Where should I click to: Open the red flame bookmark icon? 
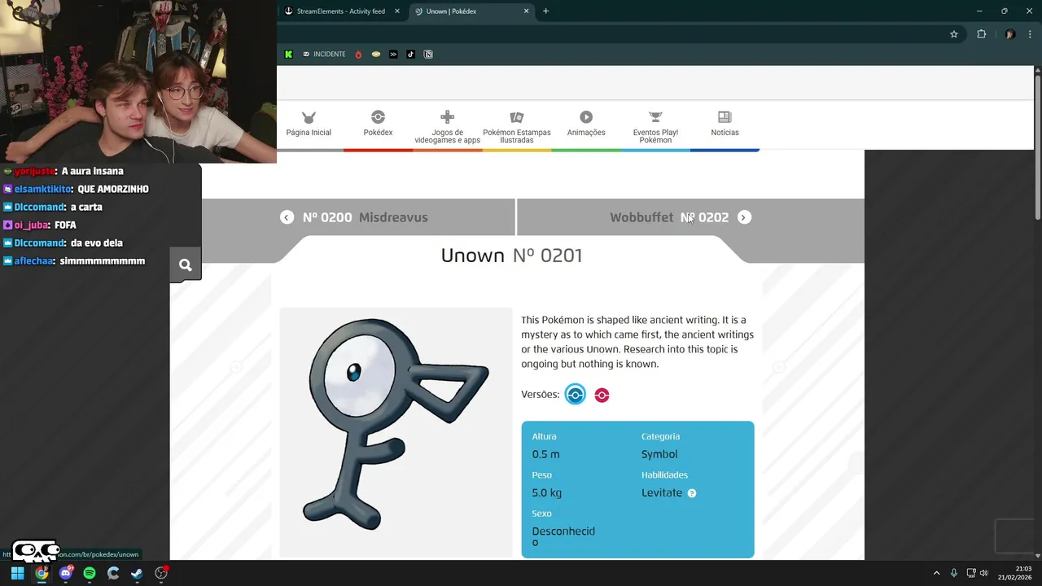point(358,55)
